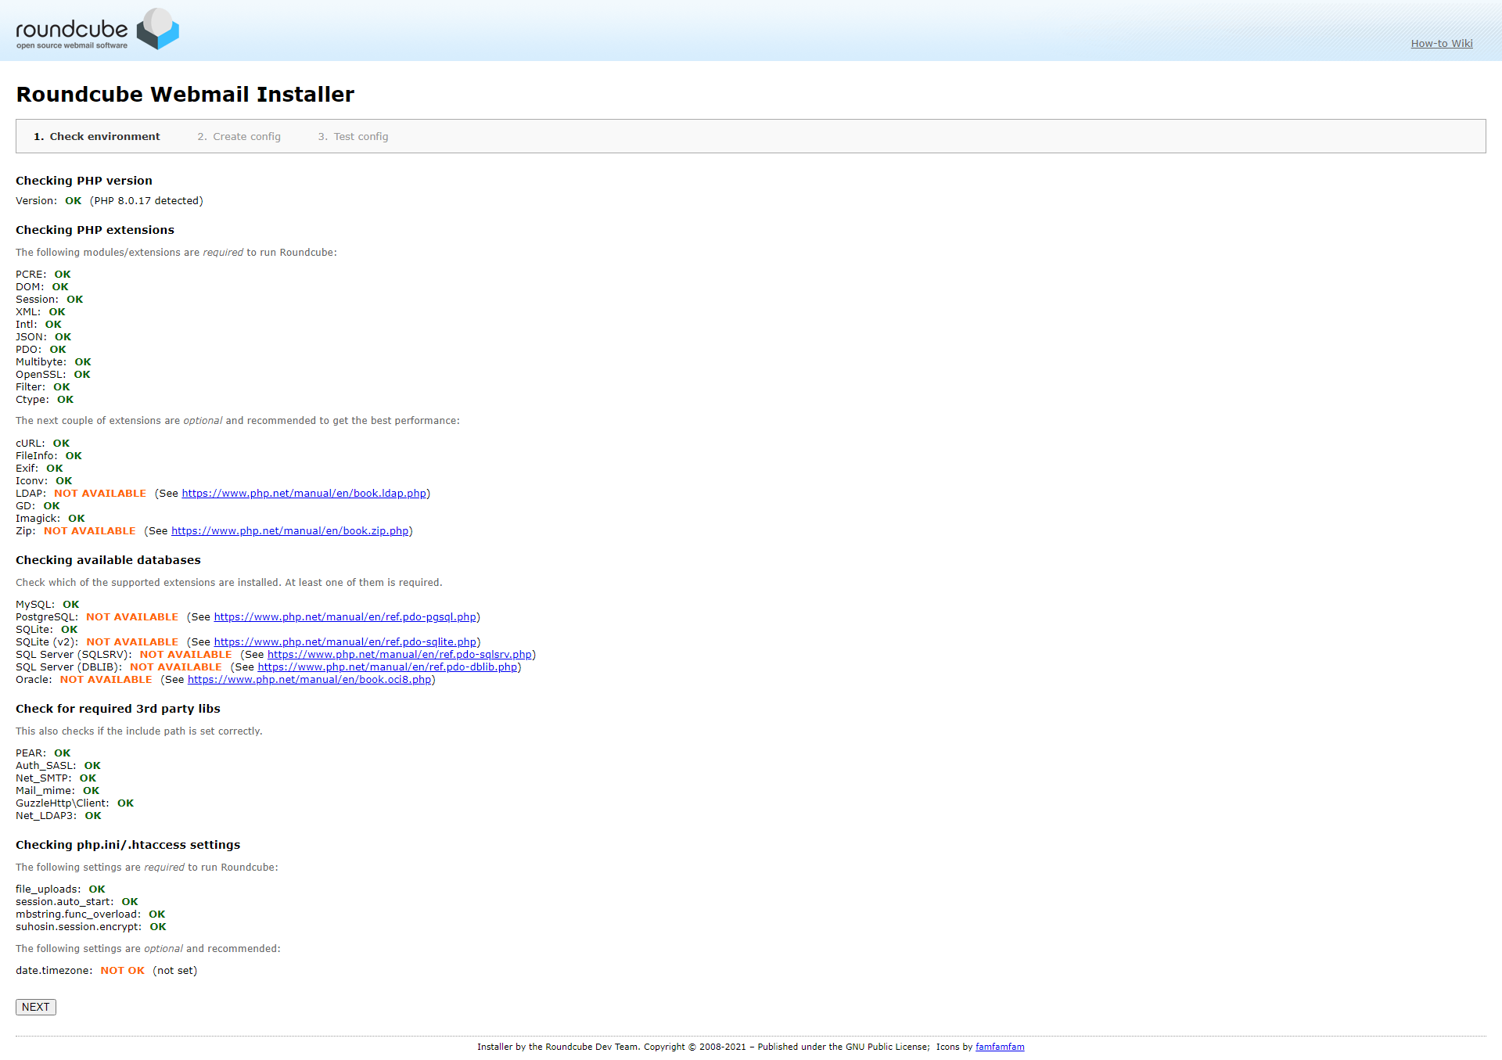Open the Zip PHP manual link
The height and width of the screenshot is (1060, 1502).
(x=289, y=531)
